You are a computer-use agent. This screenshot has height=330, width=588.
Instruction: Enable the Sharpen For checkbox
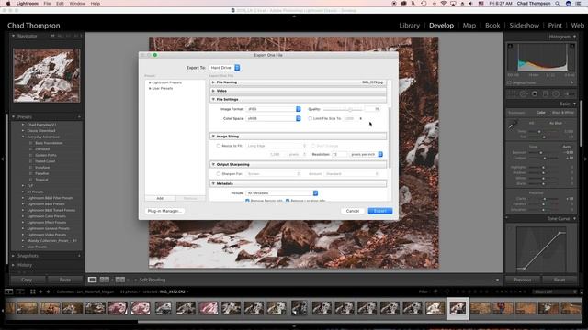[x=219, y=174]
